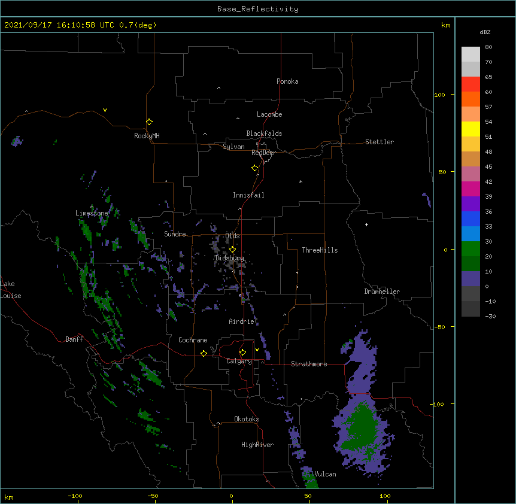Click the Base_Reflectivity title
This screenshot has width=516, height=504.
(x=258, y=9)
